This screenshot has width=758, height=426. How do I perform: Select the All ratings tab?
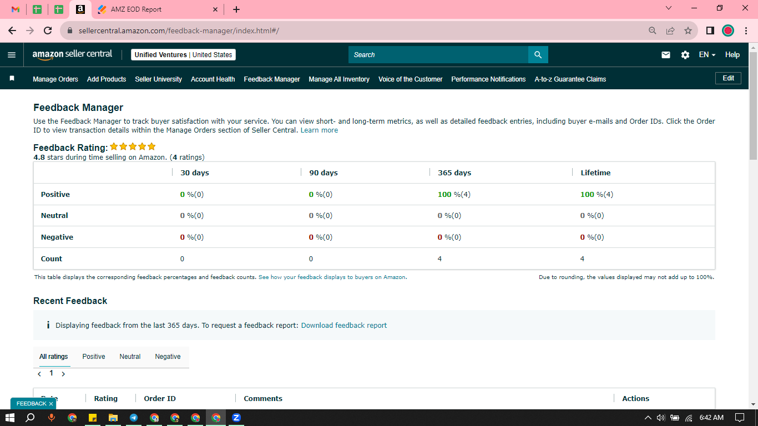54,357
